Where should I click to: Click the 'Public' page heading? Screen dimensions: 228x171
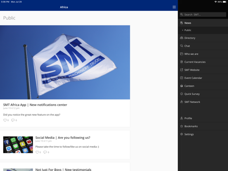(9, 18)
